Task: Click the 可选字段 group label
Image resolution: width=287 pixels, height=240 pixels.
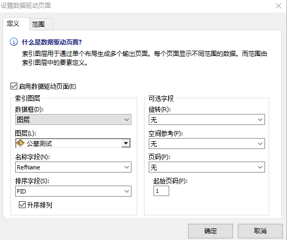Action: pyautogui.click(x=161, y=98)
